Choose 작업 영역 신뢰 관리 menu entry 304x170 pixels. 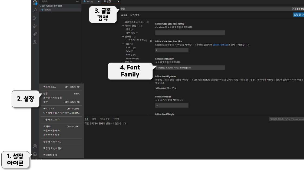[61, 148]
